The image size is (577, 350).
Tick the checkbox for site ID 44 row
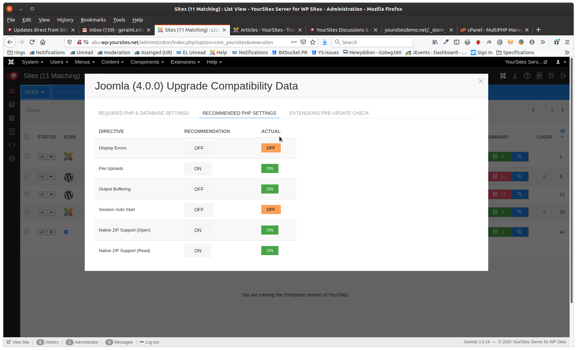click(x=27, y=232)
